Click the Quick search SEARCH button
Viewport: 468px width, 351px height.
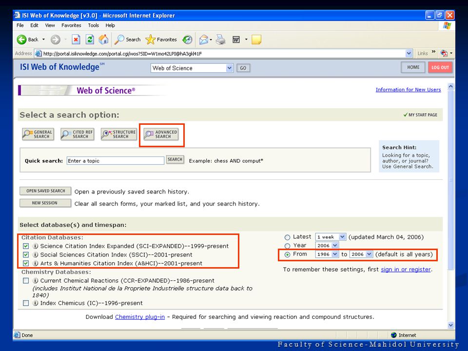(x=175, y=159)
